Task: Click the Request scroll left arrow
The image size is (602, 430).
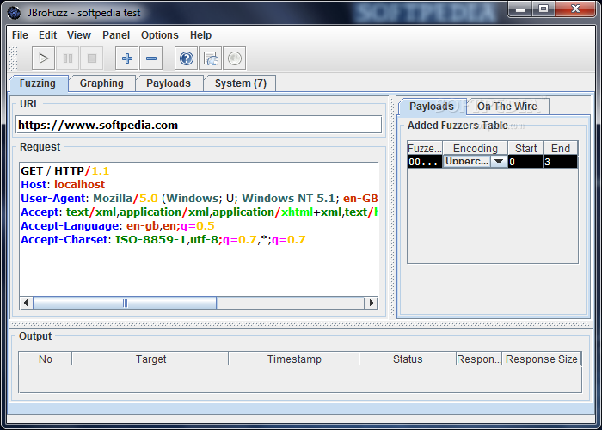Action: tap(26, 303)
